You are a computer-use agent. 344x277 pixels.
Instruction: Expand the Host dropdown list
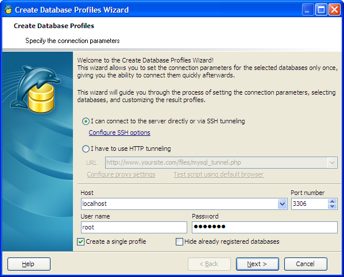click(282, 204)
